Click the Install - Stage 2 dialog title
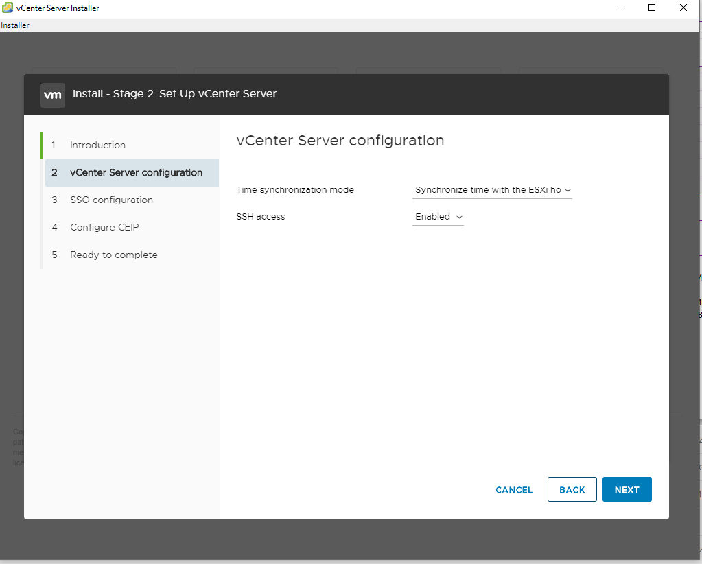This screenshot has height=564, width=702. 174,94
